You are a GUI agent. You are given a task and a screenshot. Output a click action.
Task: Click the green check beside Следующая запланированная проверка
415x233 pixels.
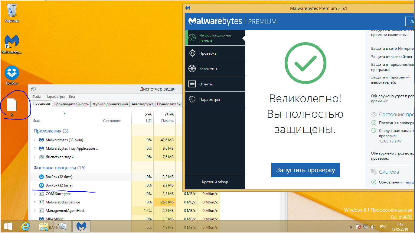374,131
